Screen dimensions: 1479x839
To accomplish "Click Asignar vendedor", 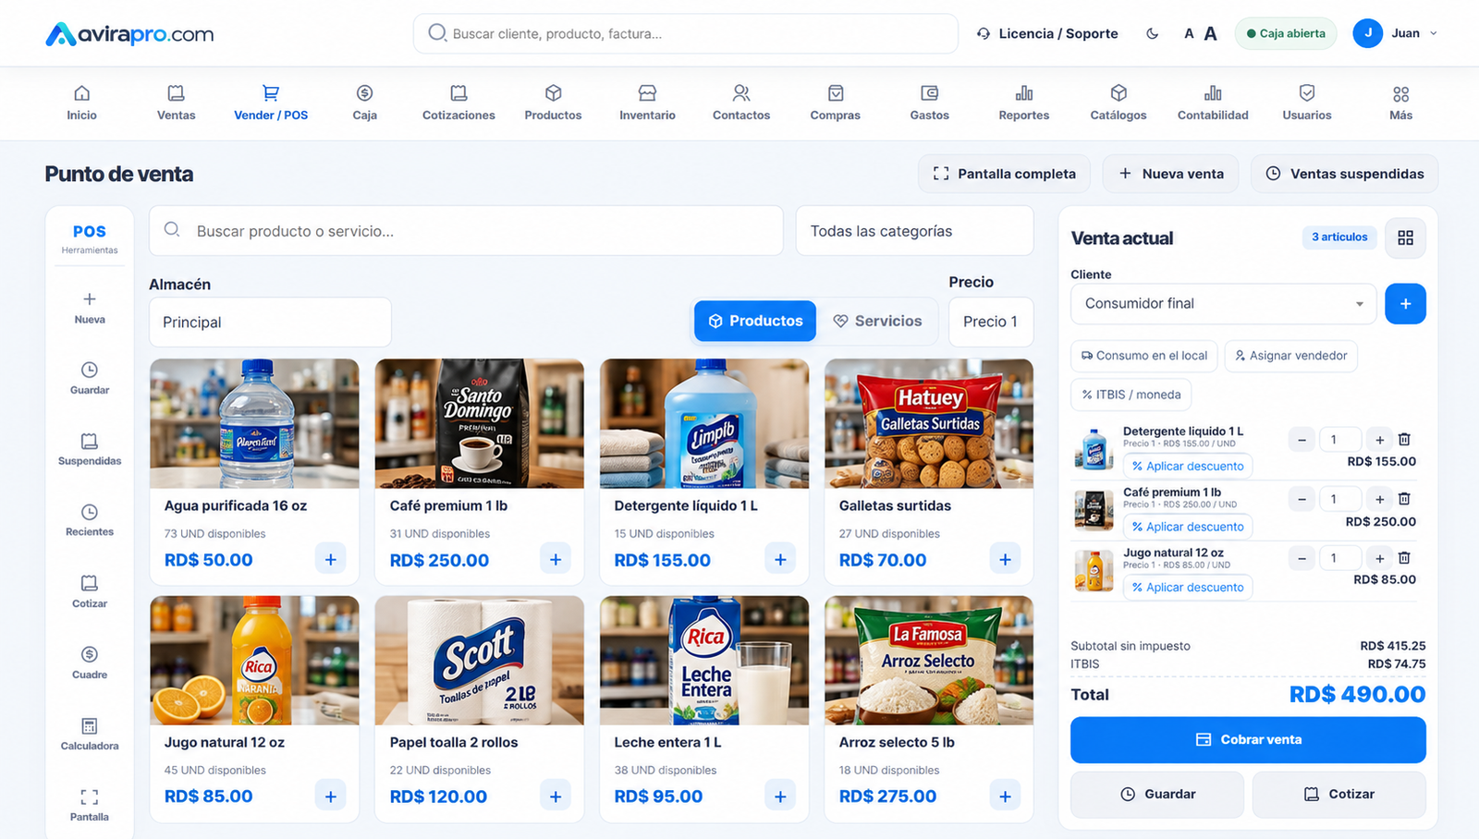I will click(x=1290, y=356).
